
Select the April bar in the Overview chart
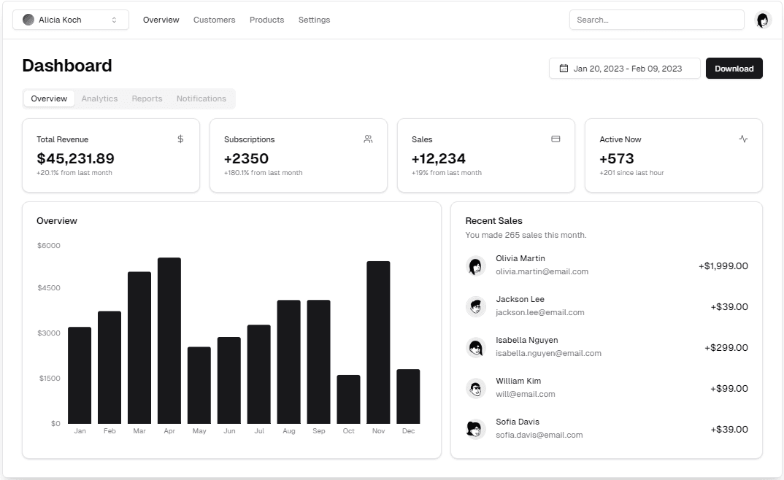click(x=169, y=339)
